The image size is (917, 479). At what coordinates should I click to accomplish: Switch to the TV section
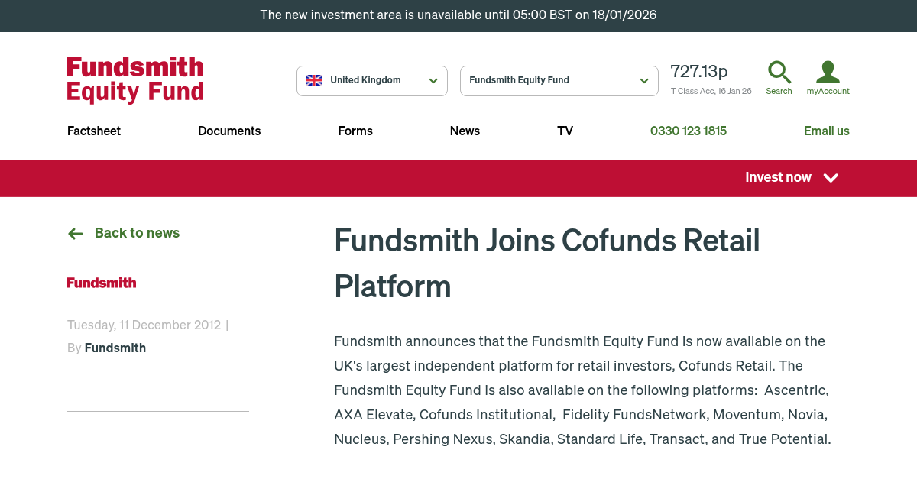coord(565,131)
